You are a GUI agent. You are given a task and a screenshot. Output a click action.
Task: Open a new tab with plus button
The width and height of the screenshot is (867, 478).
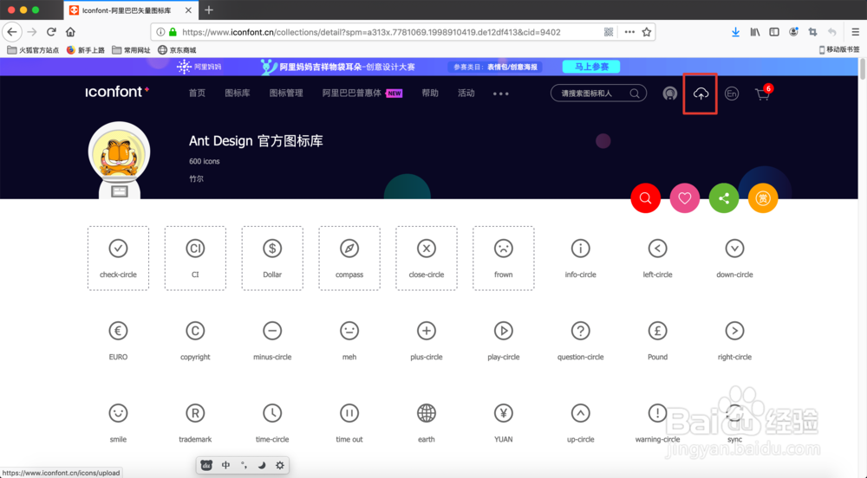coord(209,10)
